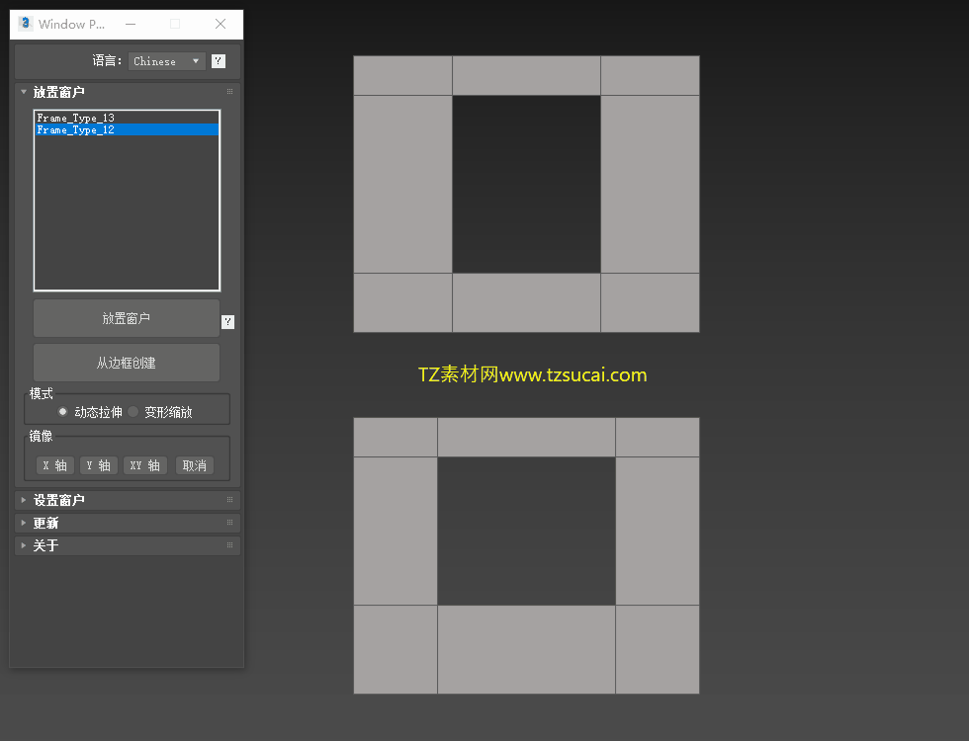Expand the 关于 rollout

[x=24, y=545]
